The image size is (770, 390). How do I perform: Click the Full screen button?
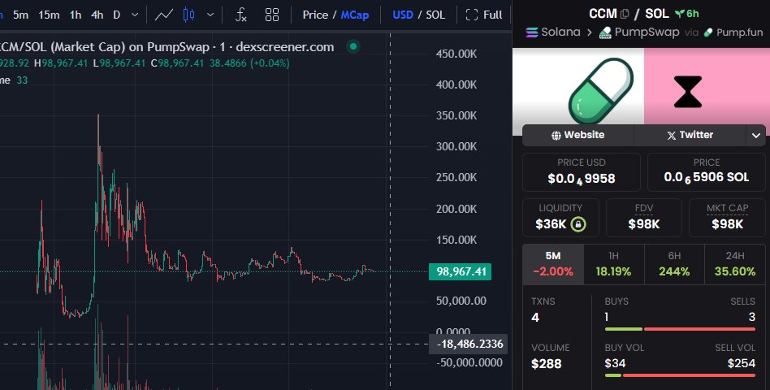[x=484, y=15]
